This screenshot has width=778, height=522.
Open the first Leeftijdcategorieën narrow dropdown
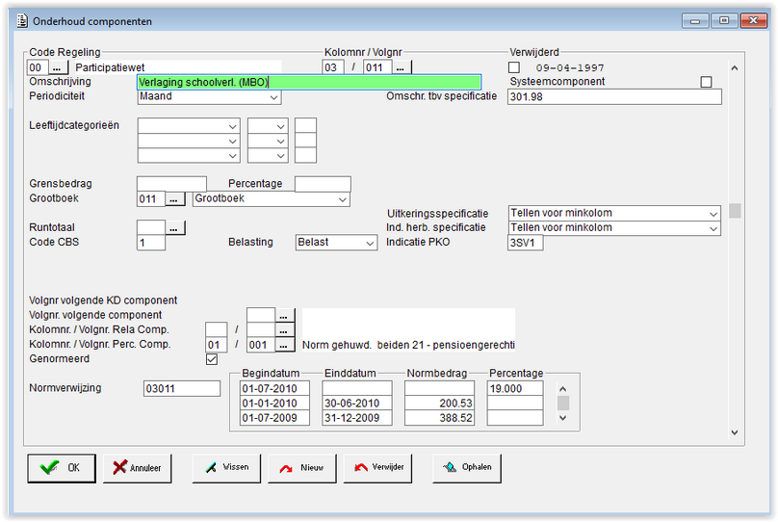268,126
